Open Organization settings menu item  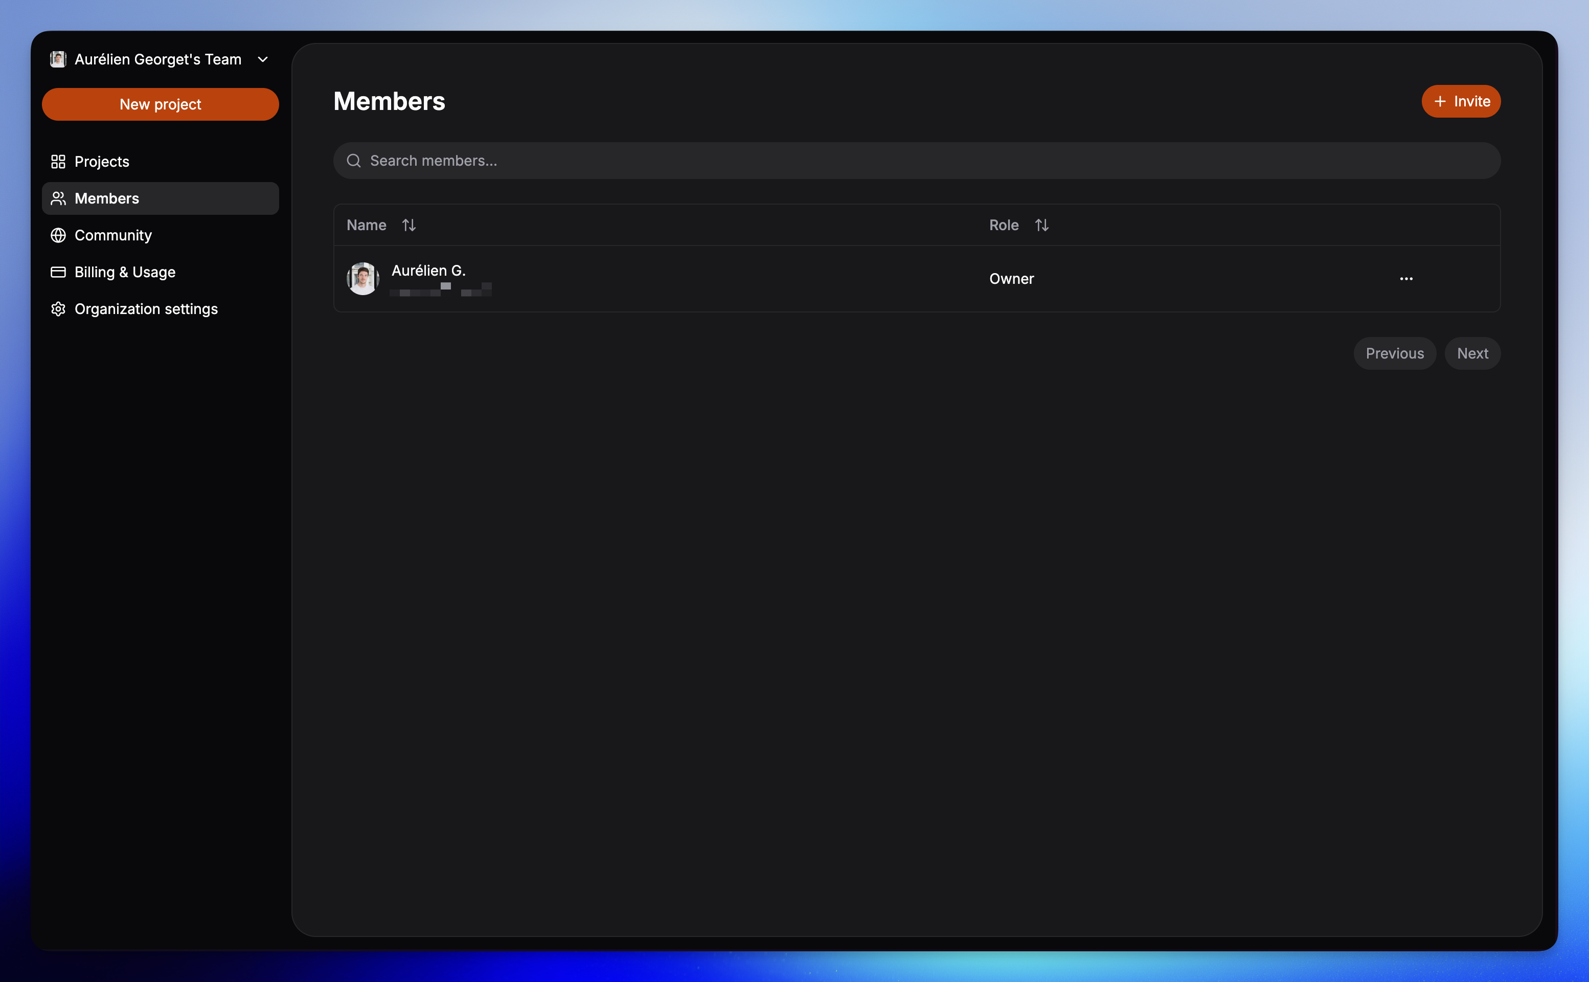coord(146,309)
